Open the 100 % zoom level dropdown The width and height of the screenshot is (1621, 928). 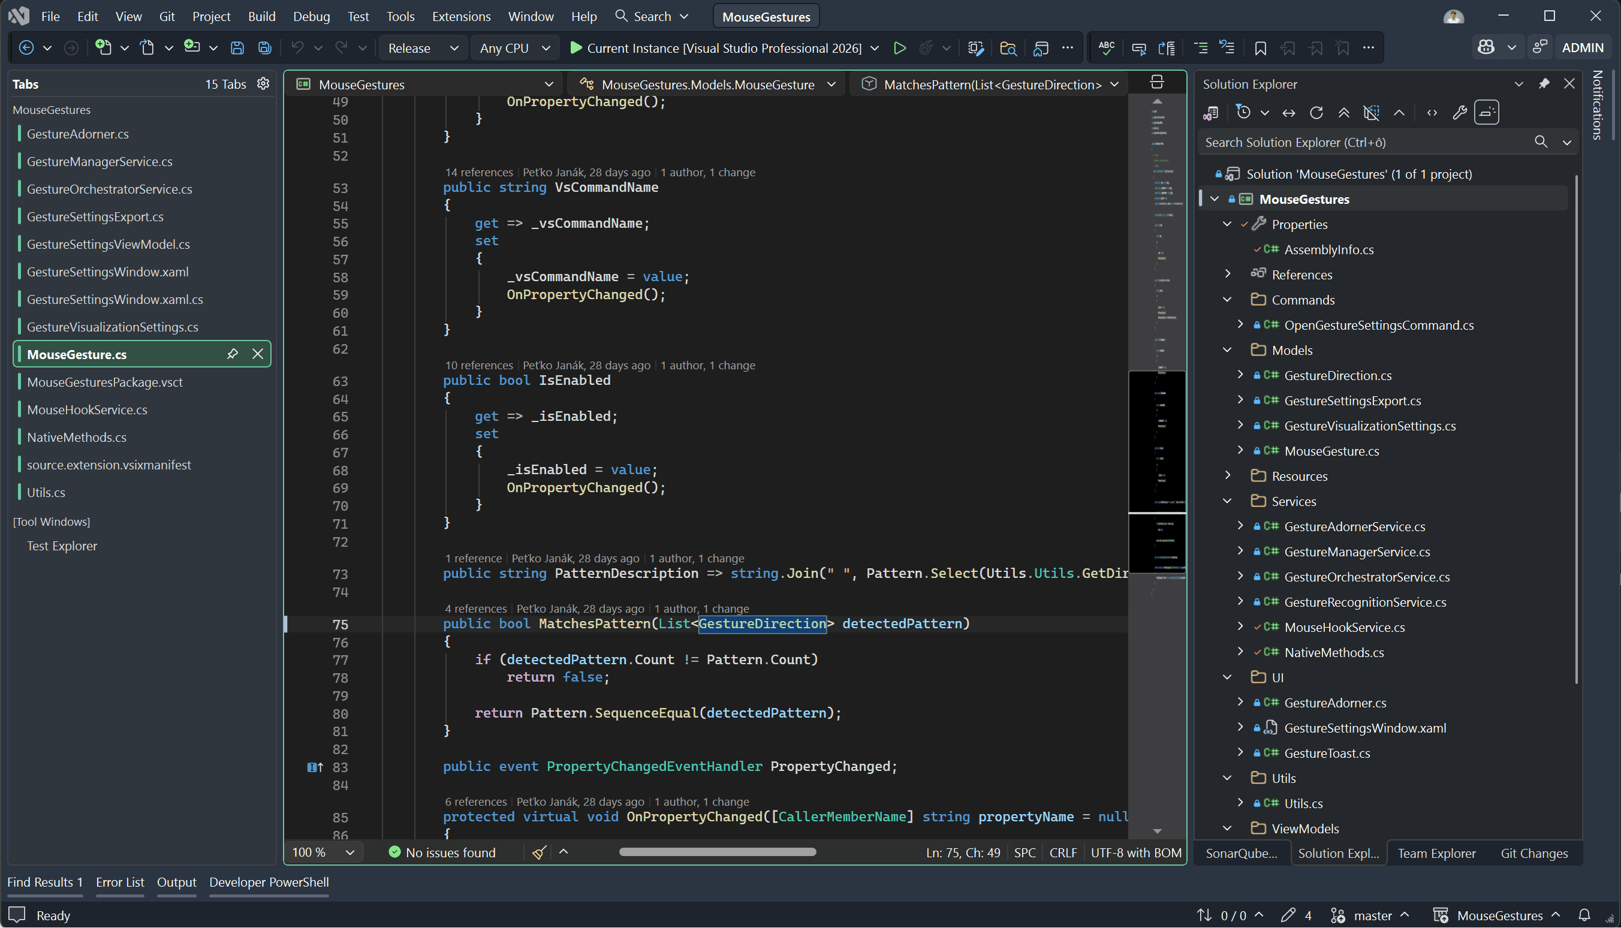click(x=323, y=852)
